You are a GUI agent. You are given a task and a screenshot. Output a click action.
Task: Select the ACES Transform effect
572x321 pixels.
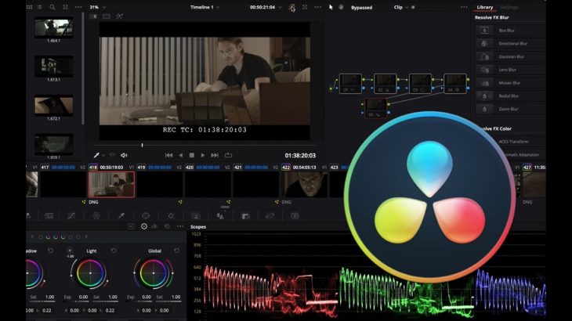pyautogui.click(x=514, y=142)
